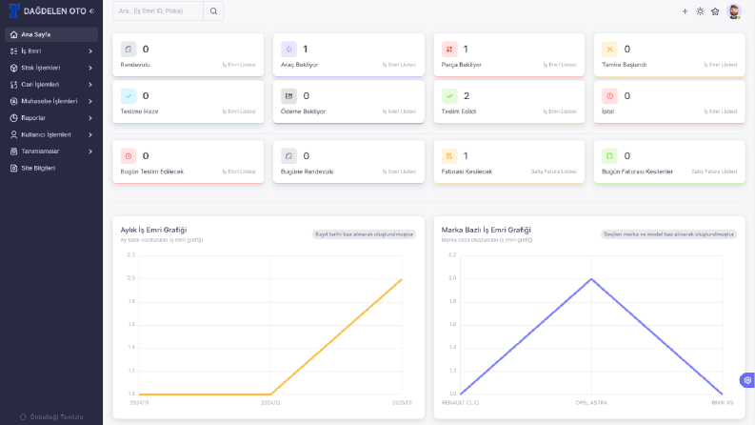This screenshot has width=755, height=425.
Task: Expand the Muhasebe İşlemleri chevron
Action: click(x=90, y=101)
